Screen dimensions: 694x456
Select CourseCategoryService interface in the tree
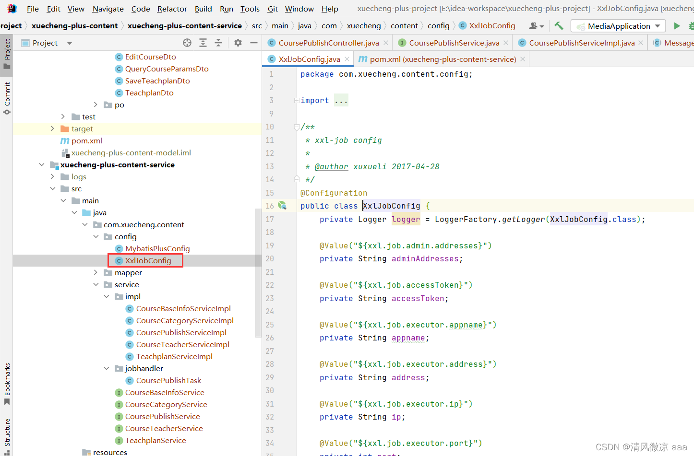click(x=166, y=404)
